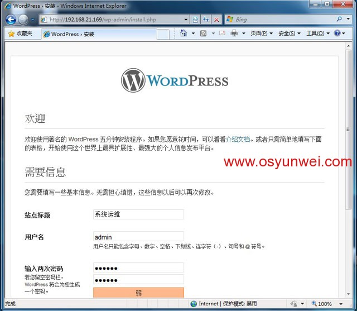
Task: Expand the status bar privacy dropdown arrow
Action: 302,304
